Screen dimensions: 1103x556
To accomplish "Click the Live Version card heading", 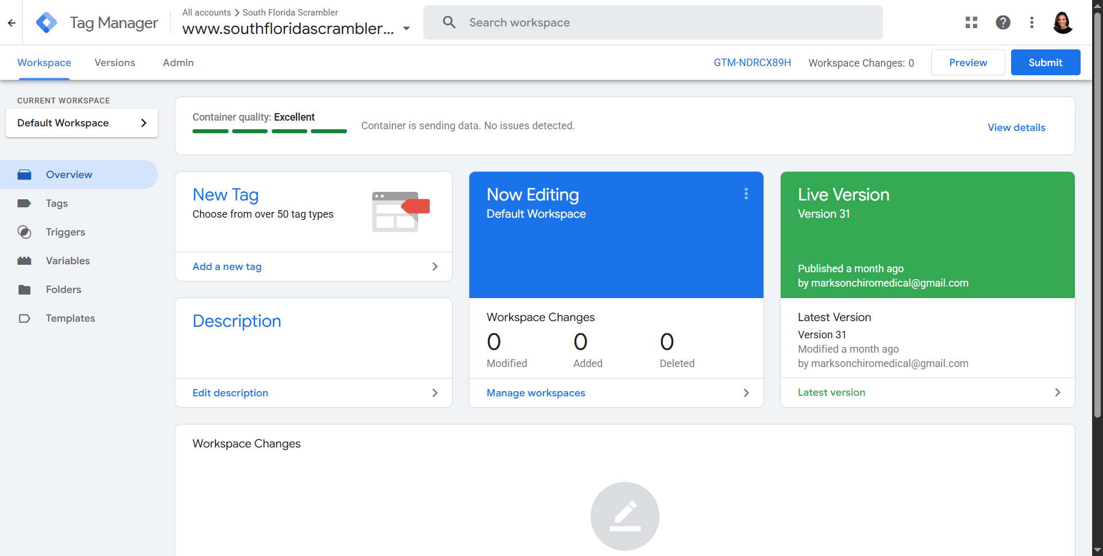I will coord(843,195).
